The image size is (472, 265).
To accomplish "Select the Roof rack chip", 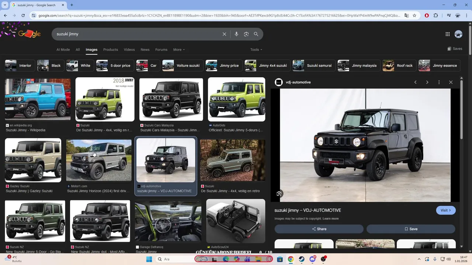I will point(399,66).
